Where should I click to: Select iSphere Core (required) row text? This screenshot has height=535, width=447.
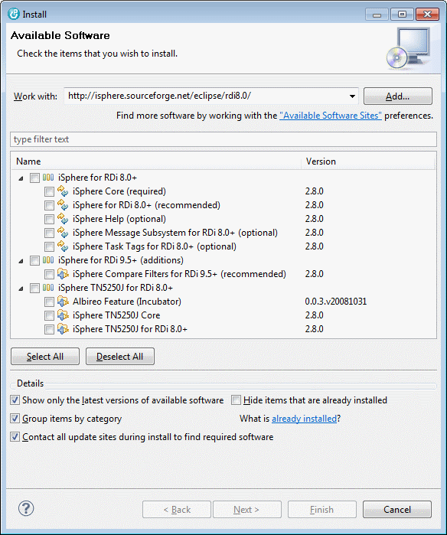(x=119, y=191)
